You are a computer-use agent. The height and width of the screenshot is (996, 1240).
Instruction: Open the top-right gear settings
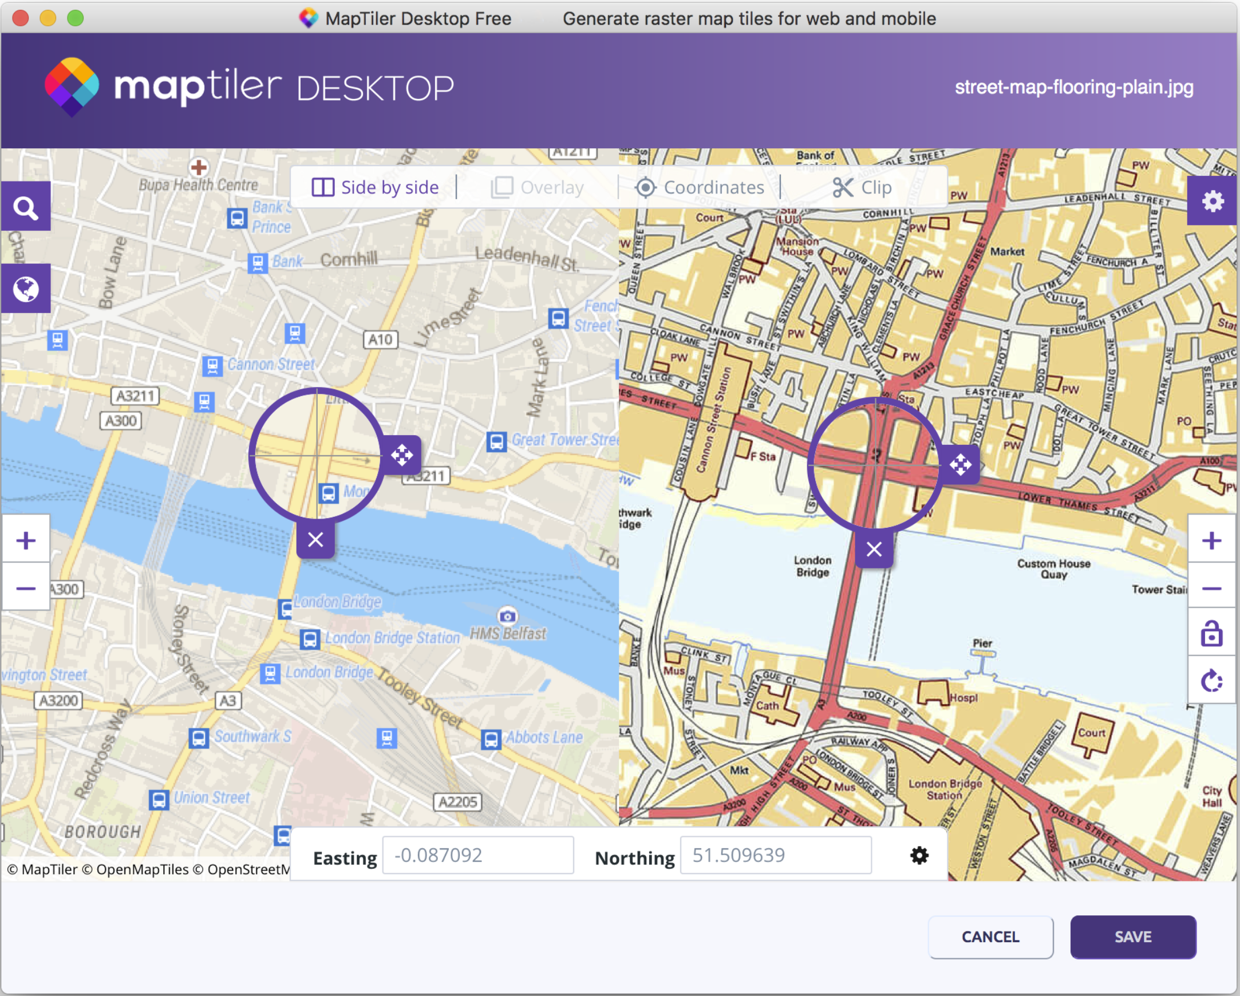click(x=1213, y=201)
